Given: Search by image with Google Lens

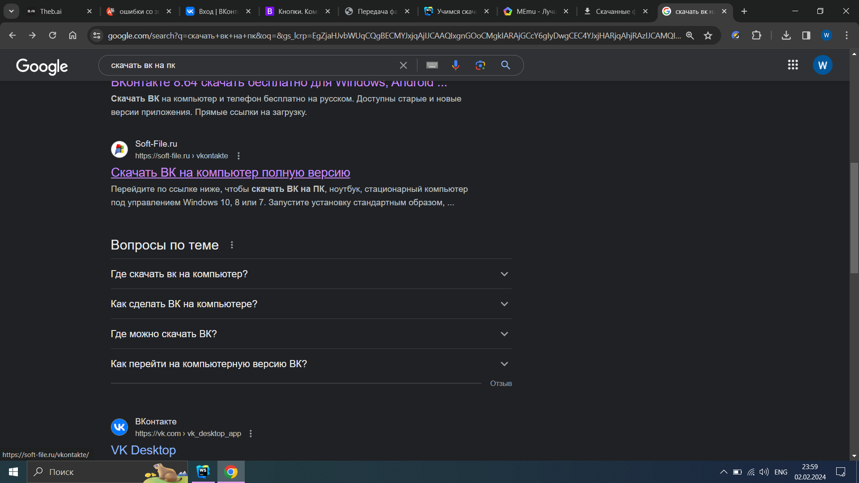Looking at the screenshot, I should pos(480,65).
